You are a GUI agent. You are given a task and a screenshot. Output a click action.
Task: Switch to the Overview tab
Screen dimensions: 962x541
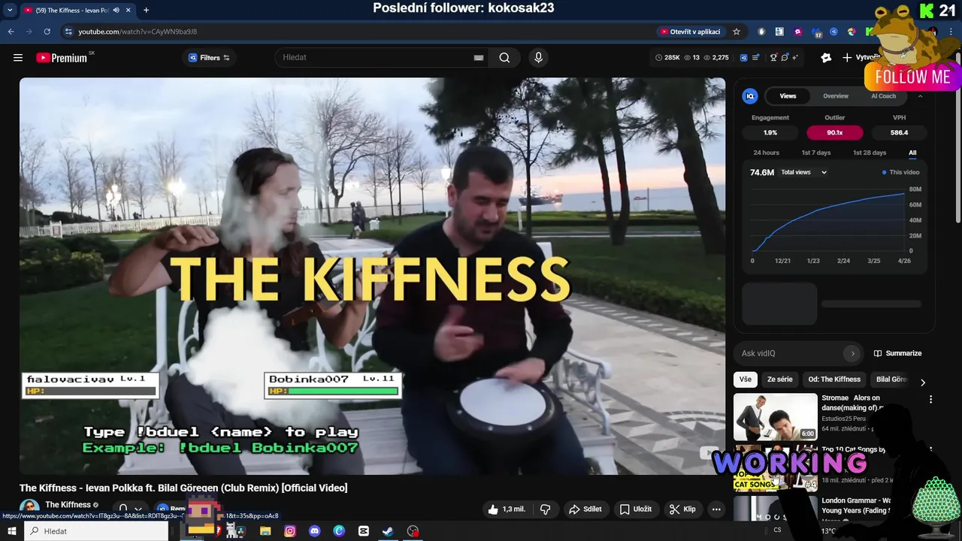pos(836,96)
